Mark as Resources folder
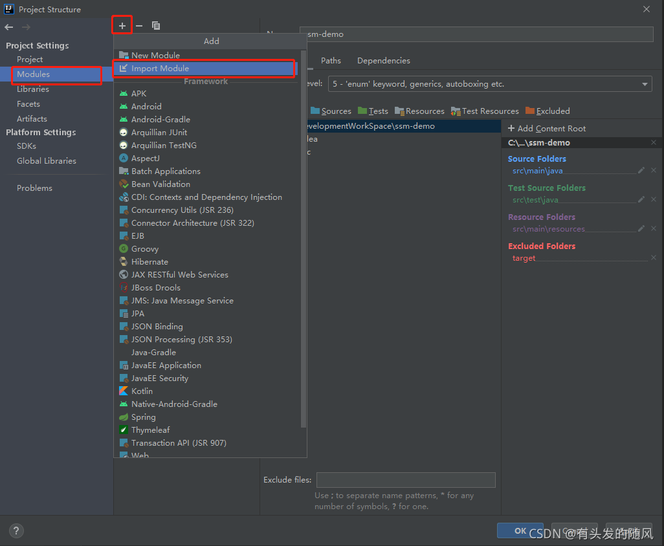The width and height of the screenshot is (664, 546). pos(419,111)
